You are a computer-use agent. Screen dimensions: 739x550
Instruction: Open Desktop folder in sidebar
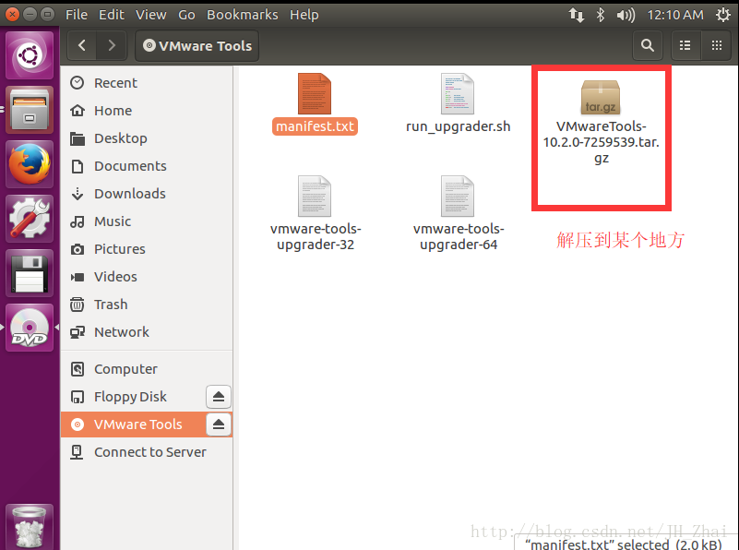[147, 138]
